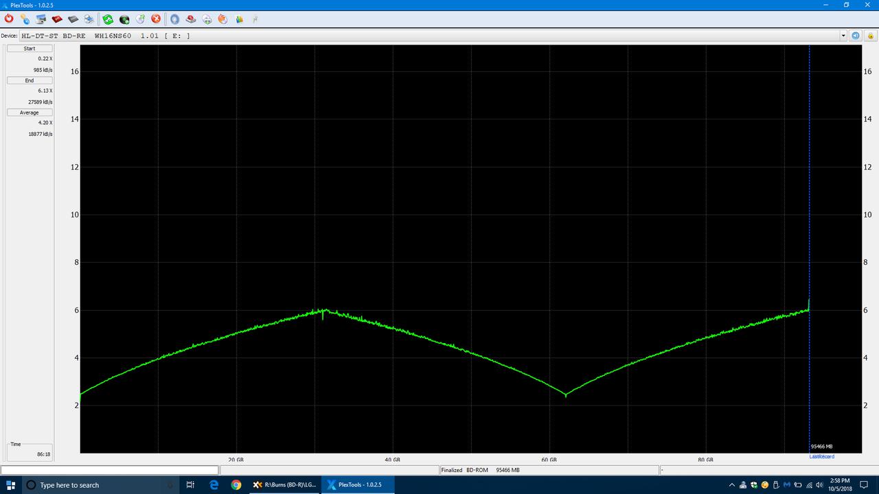Click the blue and yellow beads toolbar icon

(x=25, y=19)
